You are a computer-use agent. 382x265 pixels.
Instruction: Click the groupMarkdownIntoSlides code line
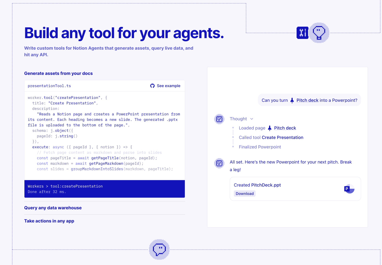pyautogui.click(x=105, y=169)
